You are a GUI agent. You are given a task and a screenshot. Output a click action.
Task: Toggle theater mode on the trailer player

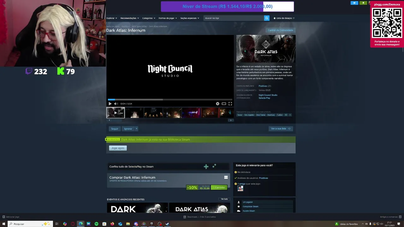coord(224,104)
